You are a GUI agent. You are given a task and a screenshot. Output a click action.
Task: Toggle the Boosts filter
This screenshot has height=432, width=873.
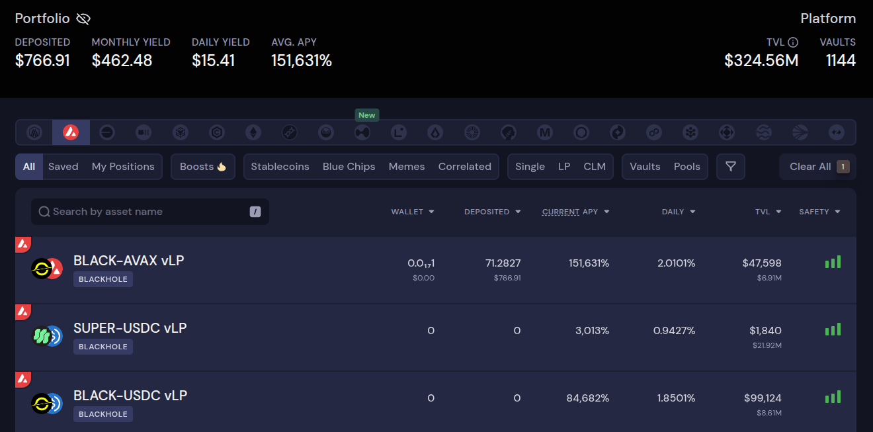pyautogui.click(x=203, y=167)
